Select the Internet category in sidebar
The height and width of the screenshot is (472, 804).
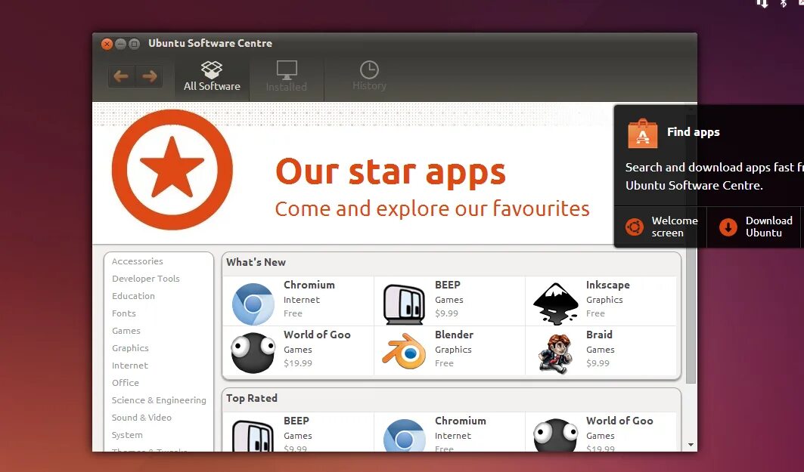130,366
